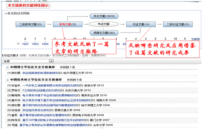Click 吉林大学 2013 source text
Screen dimensions: 202x129
94,85
